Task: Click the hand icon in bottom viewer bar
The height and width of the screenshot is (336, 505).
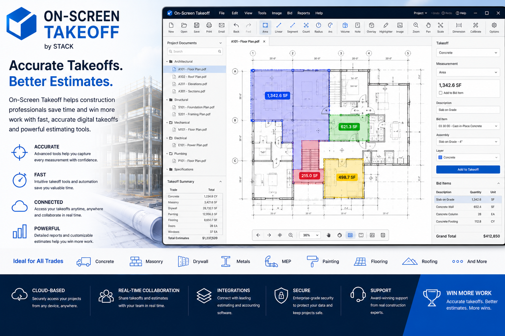Action: [x=328, y=235]
